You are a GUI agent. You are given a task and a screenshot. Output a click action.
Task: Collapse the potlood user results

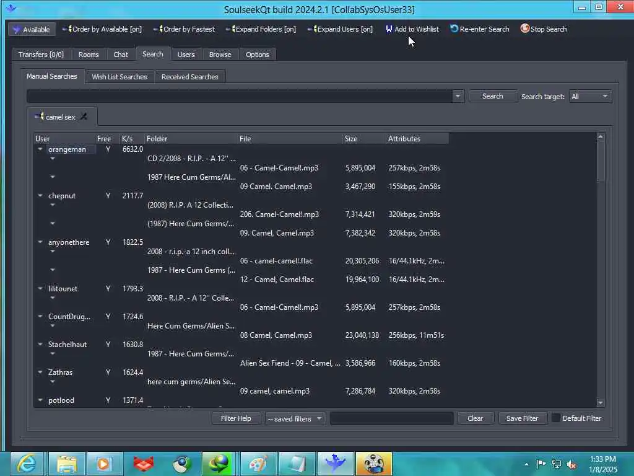point(40,400)
